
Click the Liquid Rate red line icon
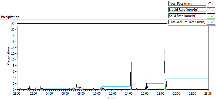point(211,9)
